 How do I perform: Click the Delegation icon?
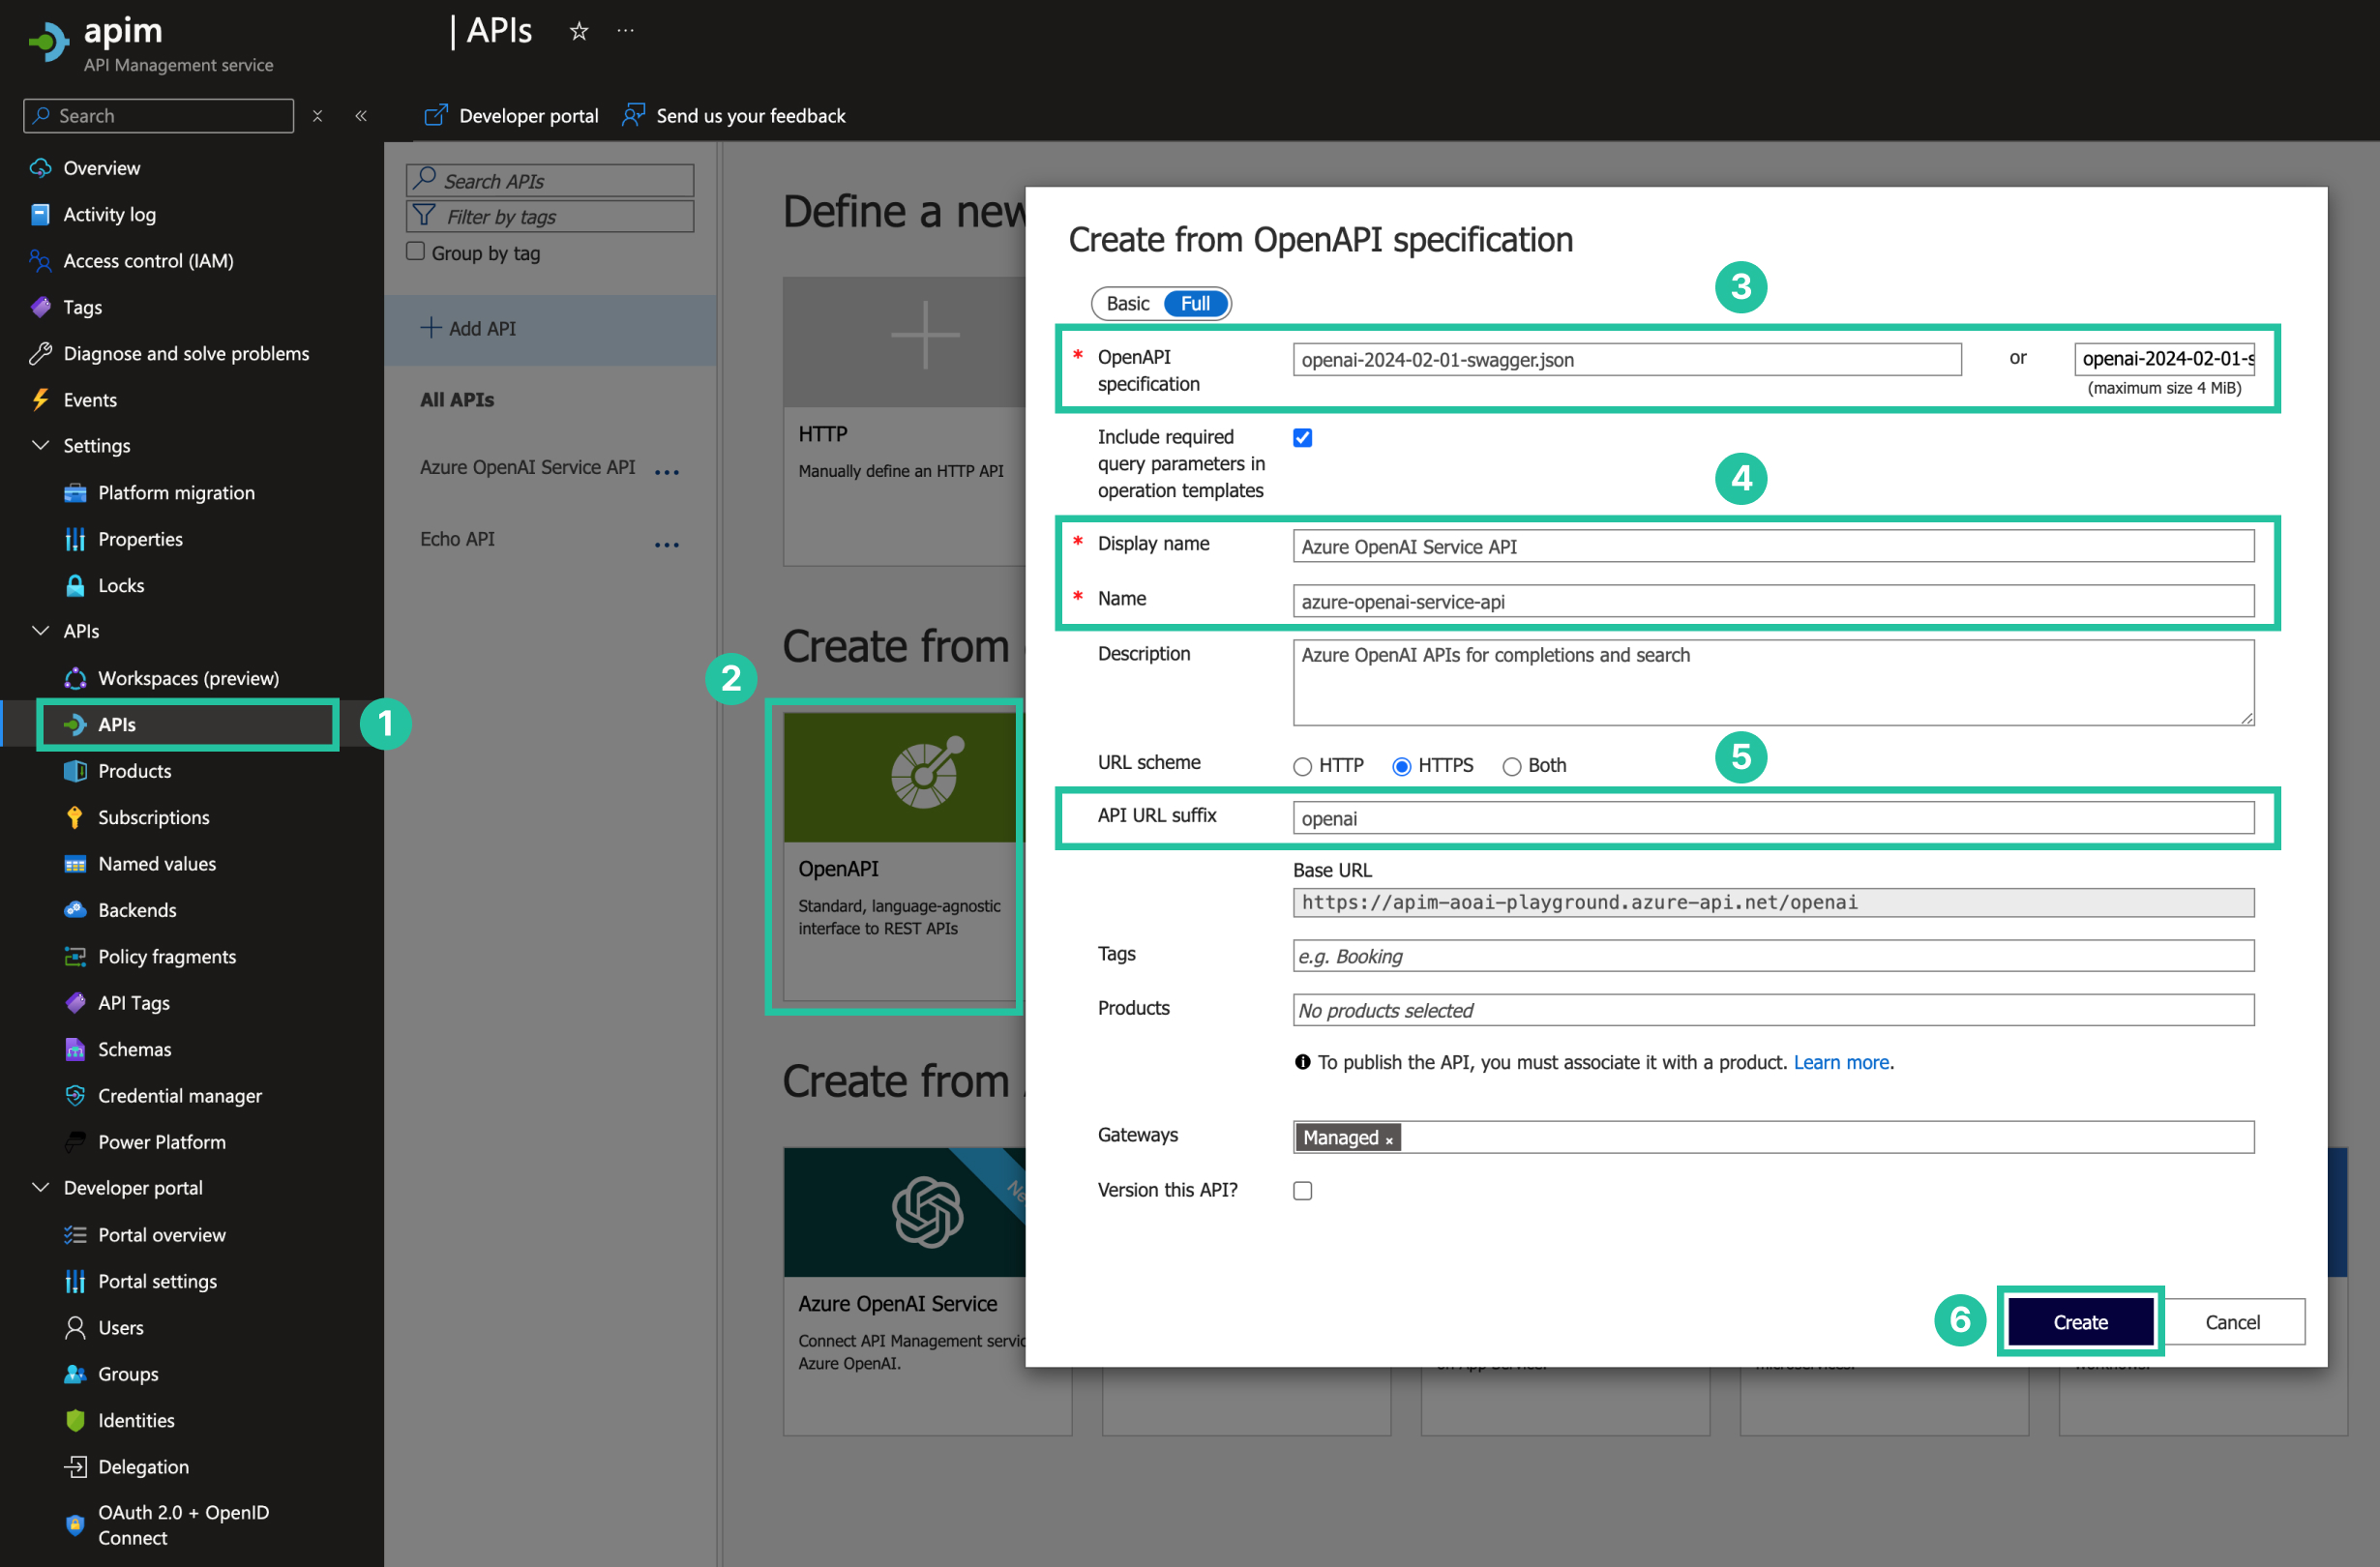coord(75,1466)
